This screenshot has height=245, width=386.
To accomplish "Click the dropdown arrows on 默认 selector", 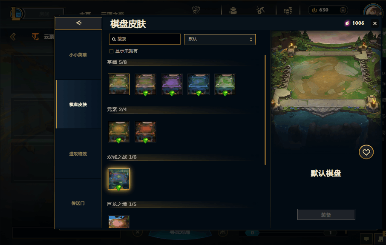I will (251, 39).
